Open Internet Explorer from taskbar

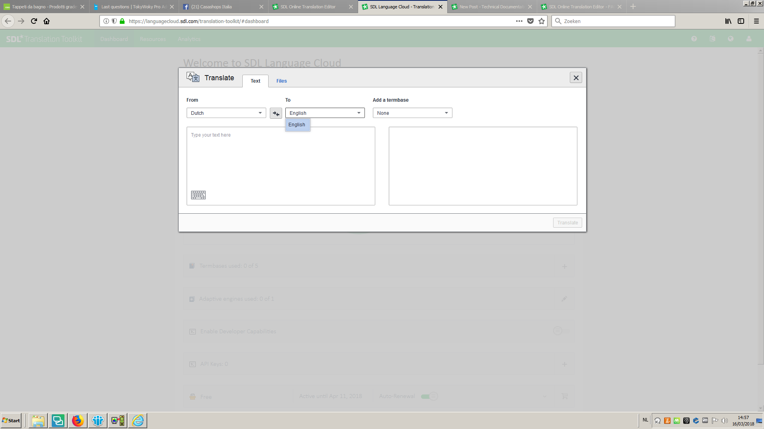click(138, 421)
